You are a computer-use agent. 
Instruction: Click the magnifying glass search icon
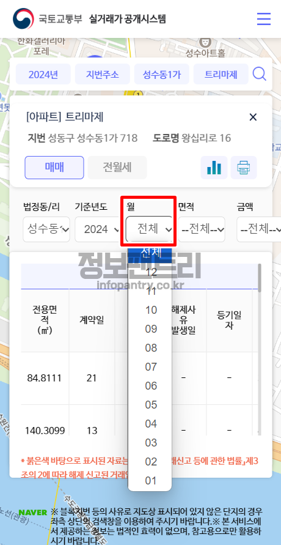[259, 73]
